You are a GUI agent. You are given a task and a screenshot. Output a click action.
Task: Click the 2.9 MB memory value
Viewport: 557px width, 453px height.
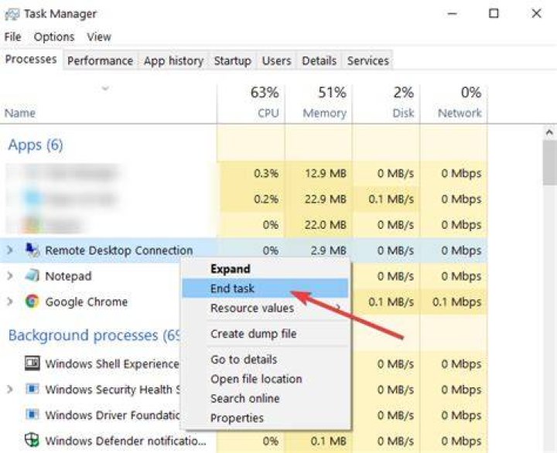click(x=329, y=250)
